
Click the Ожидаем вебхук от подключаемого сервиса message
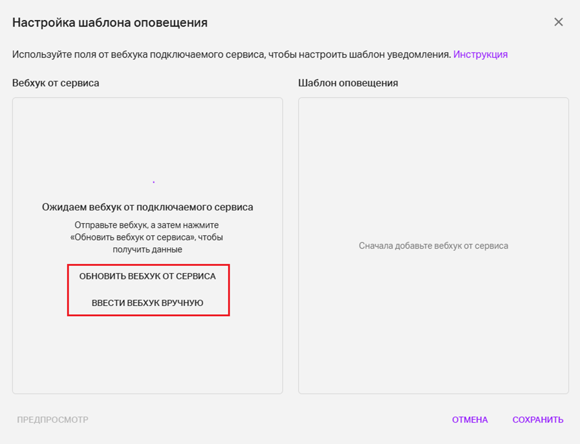point(147,207)
